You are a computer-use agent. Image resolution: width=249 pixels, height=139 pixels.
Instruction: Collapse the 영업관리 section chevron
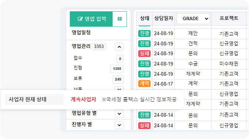[119, 47]
